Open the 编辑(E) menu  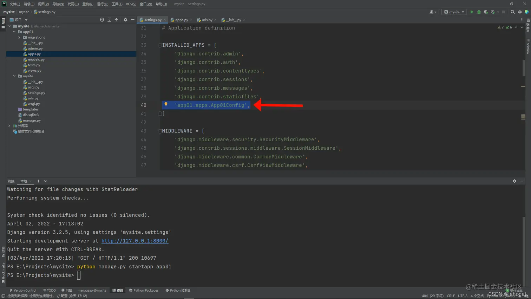click(29, 4)
